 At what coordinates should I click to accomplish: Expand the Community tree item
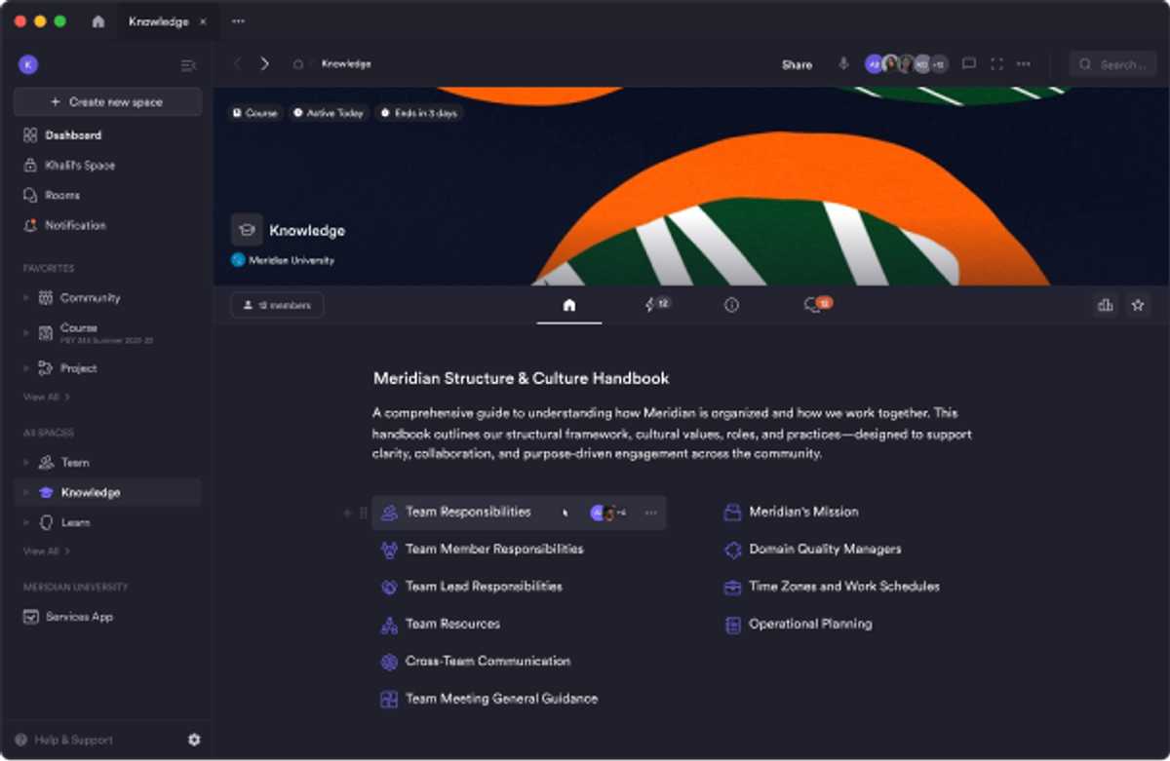pyautogui.click(x=26, y=298)
